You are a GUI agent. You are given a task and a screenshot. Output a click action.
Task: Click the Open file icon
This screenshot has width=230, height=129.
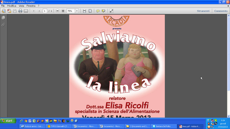pos(4,11)
